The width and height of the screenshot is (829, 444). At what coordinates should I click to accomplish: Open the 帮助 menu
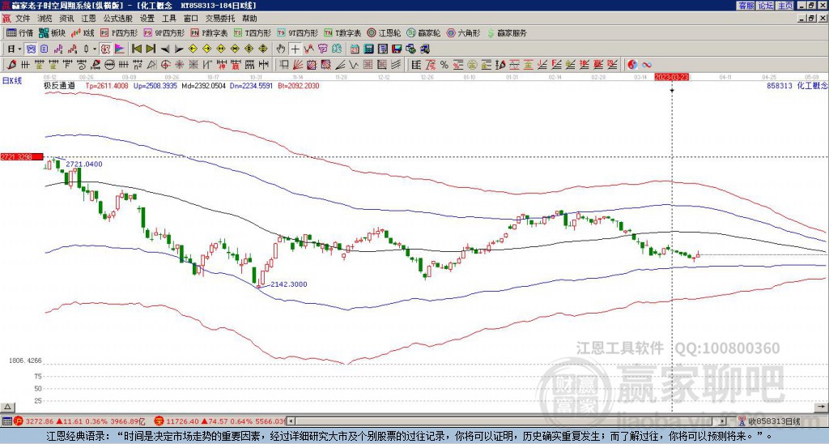(x=249, y=19)
